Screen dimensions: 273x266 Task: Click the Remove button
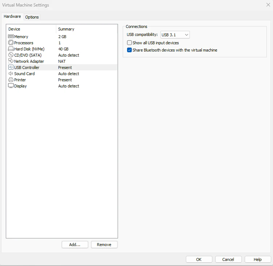coord(104,245)
